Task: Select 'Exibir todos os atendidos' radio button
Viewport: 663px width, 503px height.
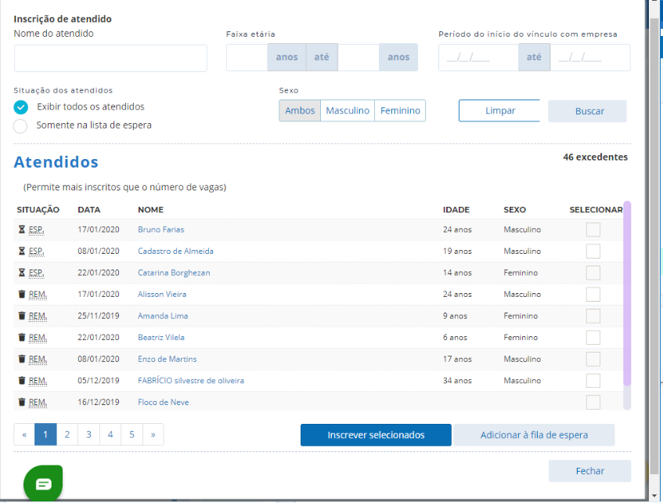Action: coord(20,107)
